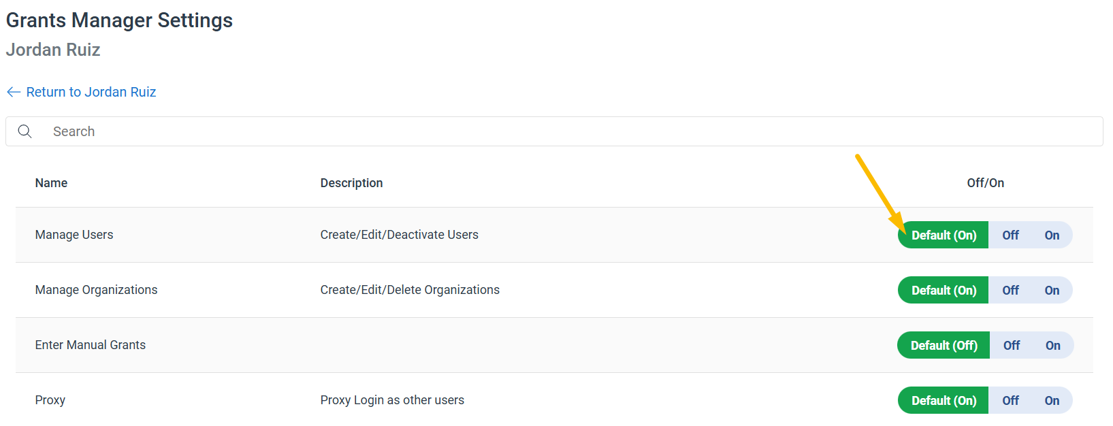
Task: Select Default (On) for Manage Organizations
Action: point(943,290)
